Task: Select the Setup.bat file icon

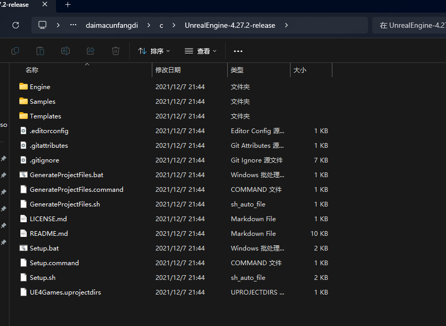Action: click(x=24, y=248)
